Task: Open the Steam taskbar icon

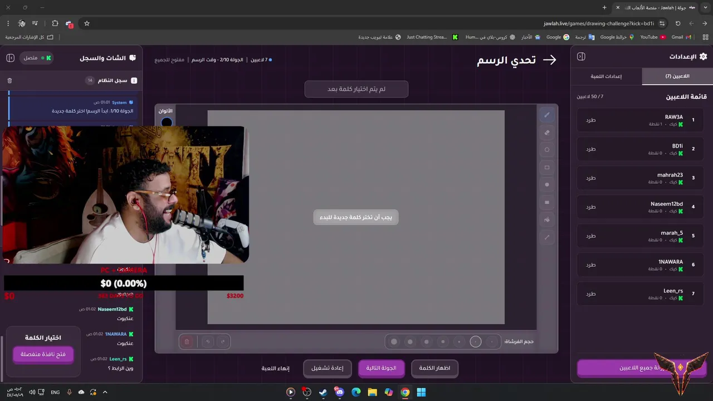Action: point(323,392)
